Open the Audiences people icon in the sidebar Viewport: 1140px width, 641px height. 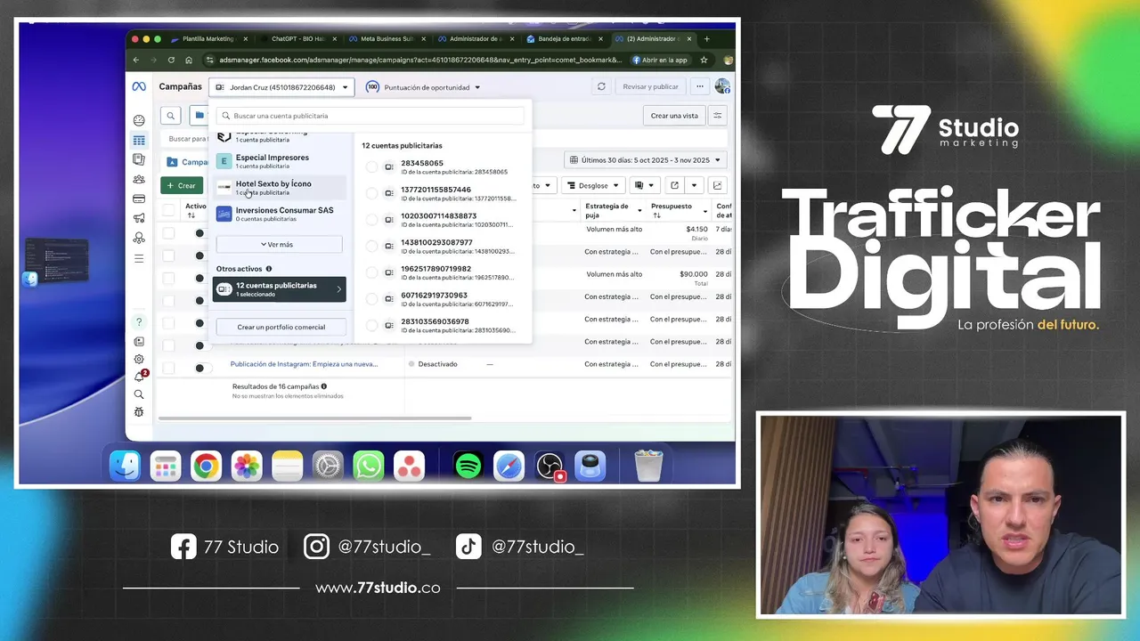click(x=139, y=179)
